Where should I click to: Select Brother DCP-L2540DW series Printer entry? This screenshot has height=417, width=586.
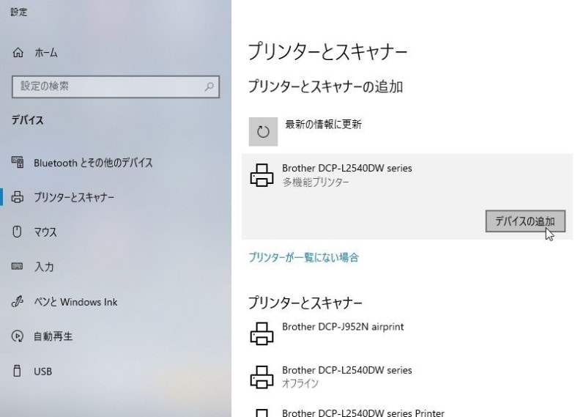coord(363,412)
